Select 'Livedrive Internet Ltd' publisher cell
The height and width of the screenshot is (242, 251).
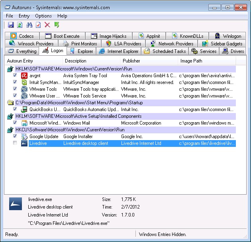click(141, 143)
